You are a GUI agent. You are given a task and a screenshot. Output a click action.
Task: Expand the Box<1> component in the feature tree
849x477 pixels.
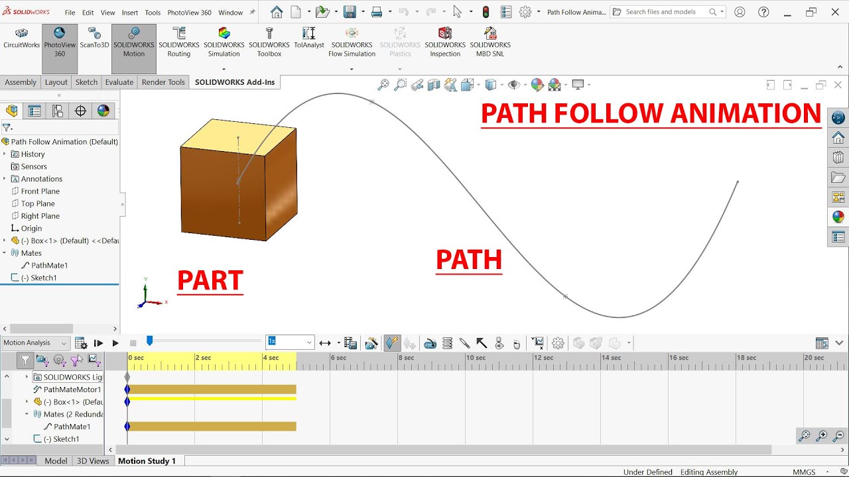click(x=4, y=240)
